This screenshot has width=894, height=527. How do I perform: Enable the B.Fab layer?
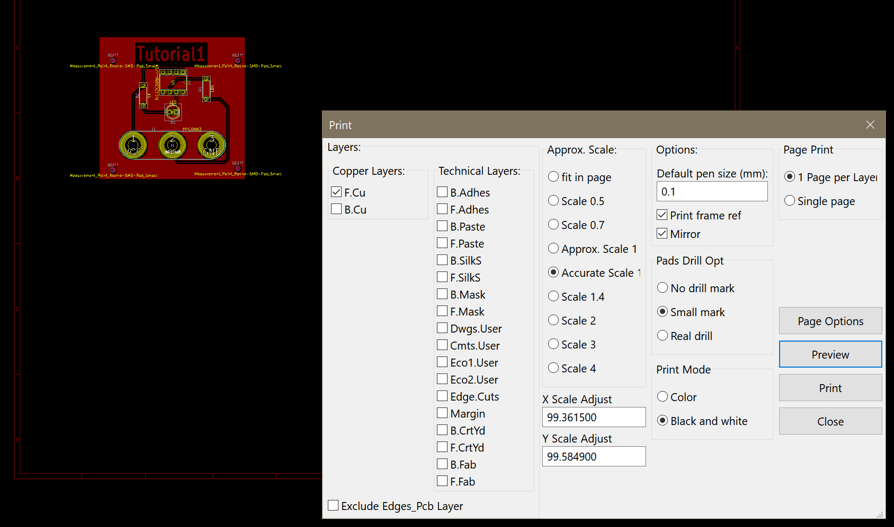[x=442, y=464]
